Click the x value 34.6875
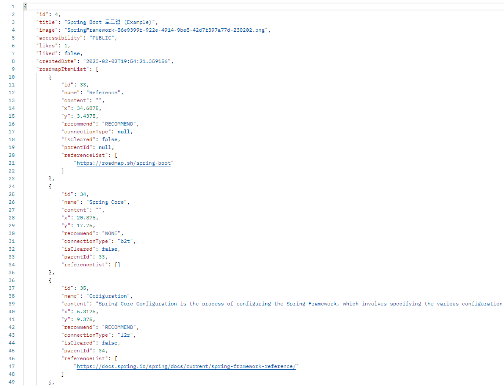The height and width of the screenshot is (388, 504). pyautogui.click(x=87, y=108)
